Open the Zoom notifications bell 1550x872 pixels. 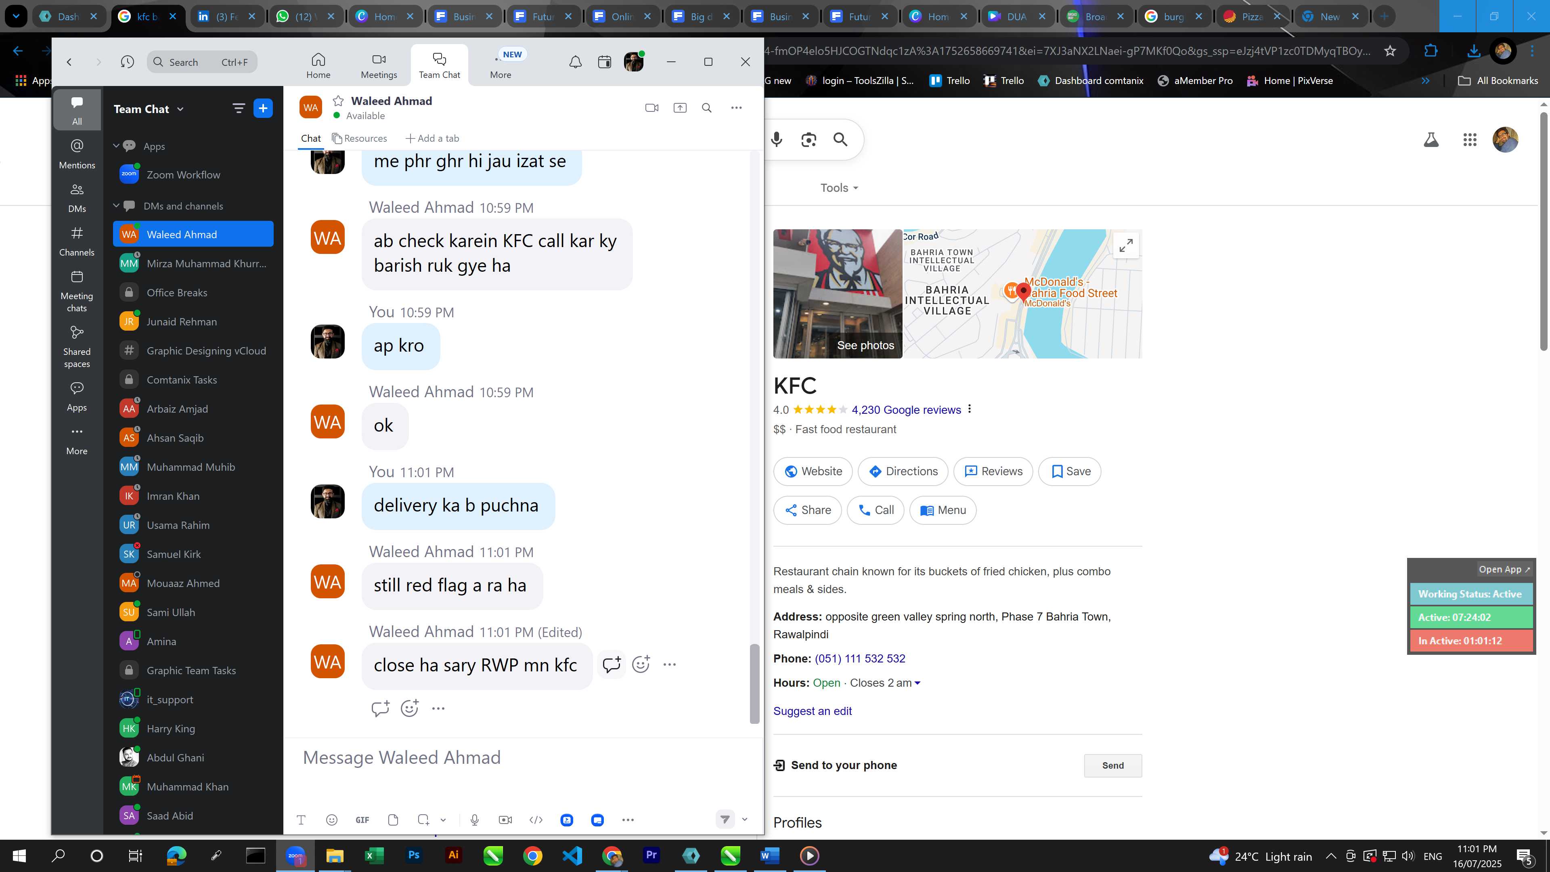[575, 61]
